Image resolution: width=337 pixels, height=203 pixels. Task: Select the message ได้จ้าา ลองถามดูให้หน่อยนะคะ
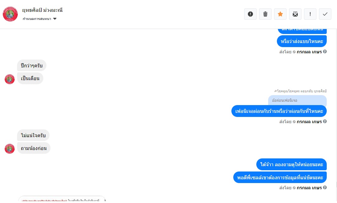pyautogui.click(x=292, y=164)
